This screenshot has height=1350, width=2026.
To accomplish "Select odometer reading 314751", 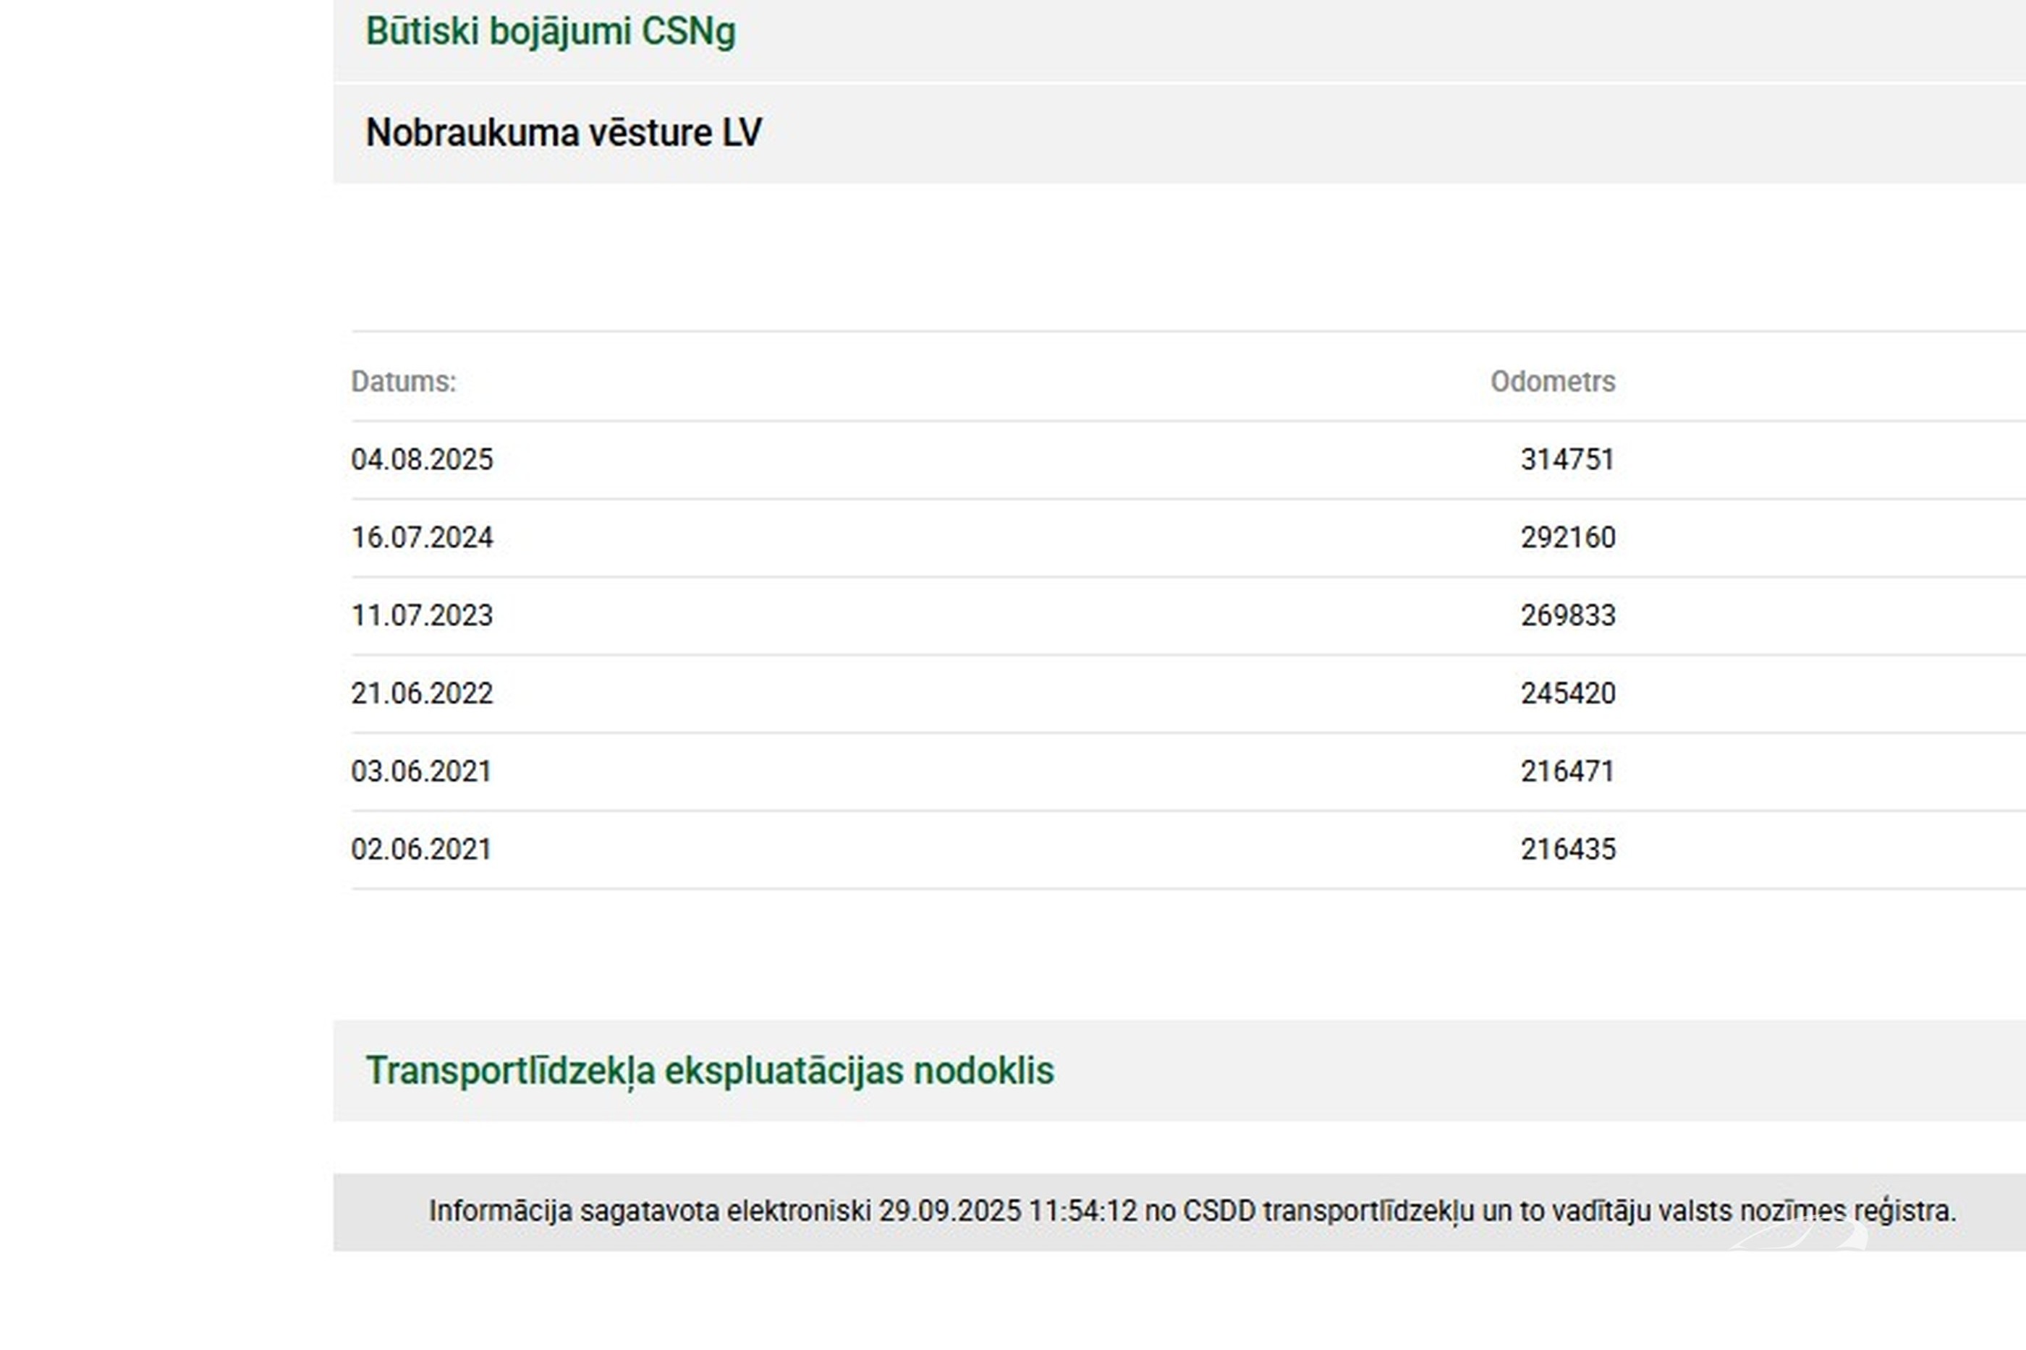I will pyautogui.click(x=1567, y=460).
